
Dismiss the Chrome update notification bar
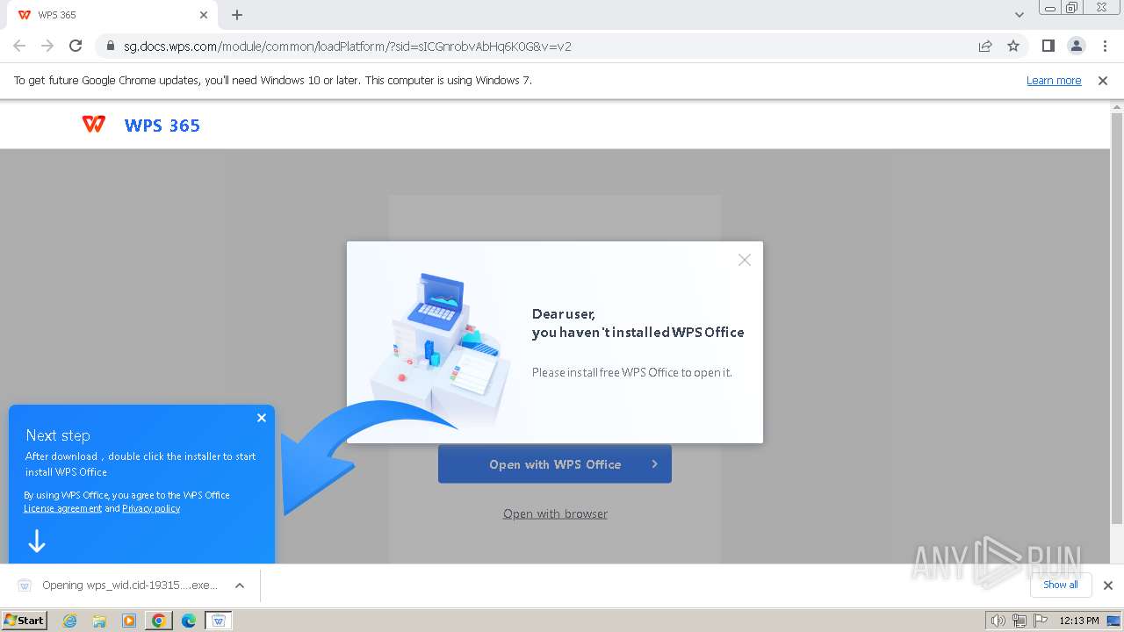click(x=1103, y=81)
